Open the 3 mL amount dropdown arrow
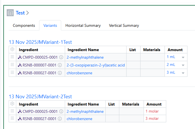Viewport: 195px width, 129px height. click(x=183, y=73)
